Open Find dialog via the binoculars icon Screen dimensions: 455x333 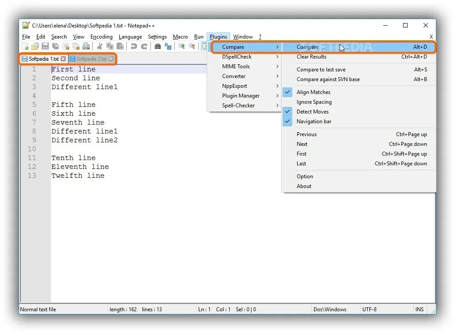(157, 46)
